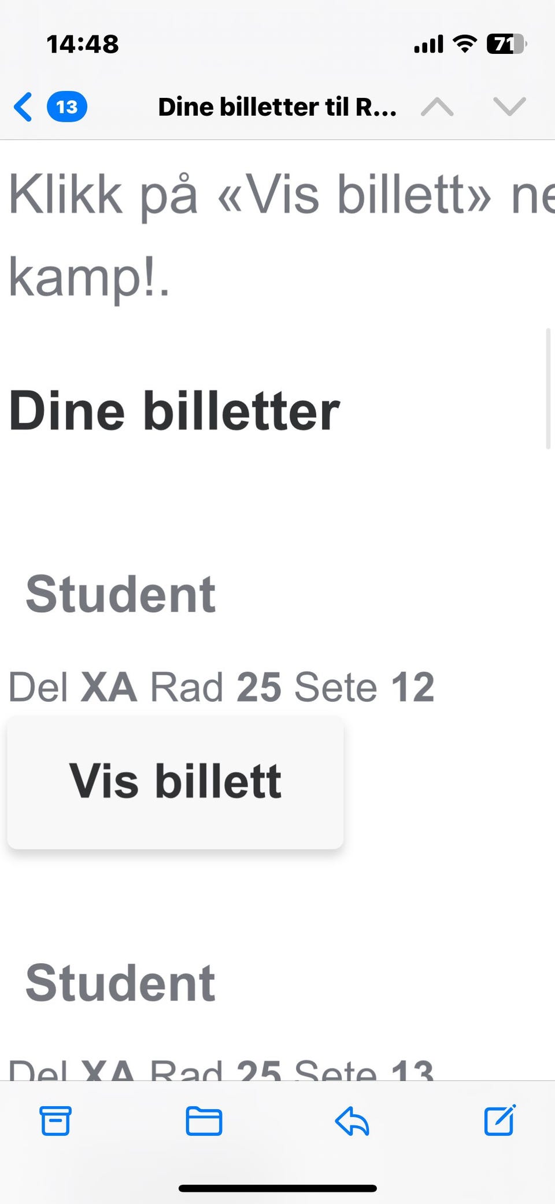Reply using the reply arrow icon
Screen dimensions: 555x1204
pyautogui.click(x=352, y=1121)
